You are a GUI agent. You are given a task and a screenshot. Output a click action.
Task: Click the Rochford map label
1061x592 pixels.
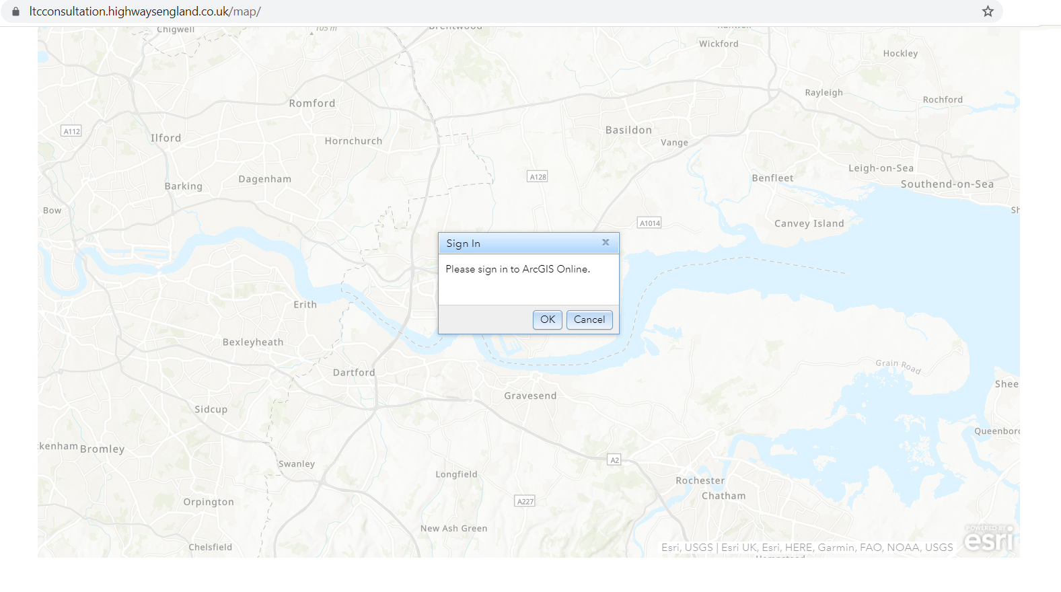click(x=943, y=100)
